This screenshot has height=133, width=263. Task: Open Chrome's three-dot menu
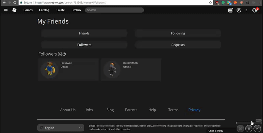[260, 3]
